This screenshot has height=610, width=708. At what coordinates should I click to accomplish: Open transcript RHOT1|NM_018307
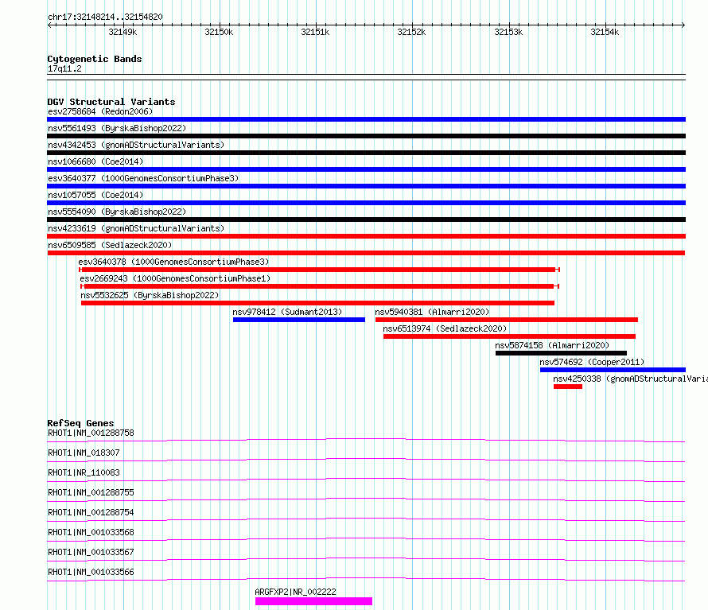pos(84,453)
